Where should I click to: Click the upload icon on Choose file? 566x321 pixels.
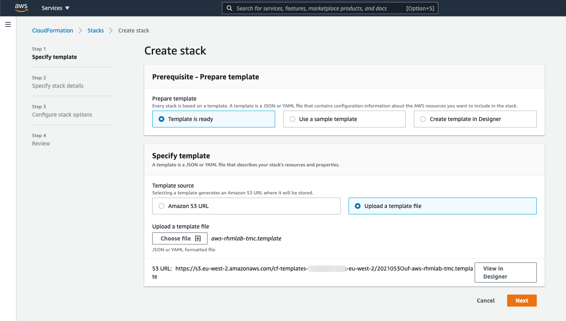point(198,238)
